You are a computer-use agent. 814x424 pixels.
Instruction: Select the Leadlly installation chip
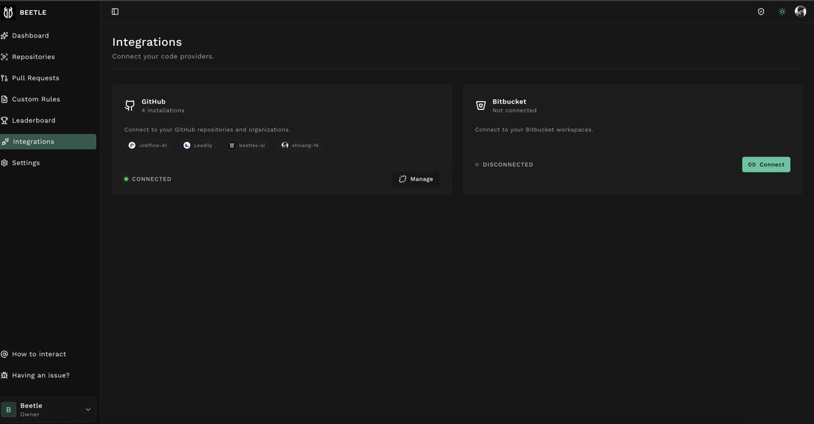click(198, 145)
